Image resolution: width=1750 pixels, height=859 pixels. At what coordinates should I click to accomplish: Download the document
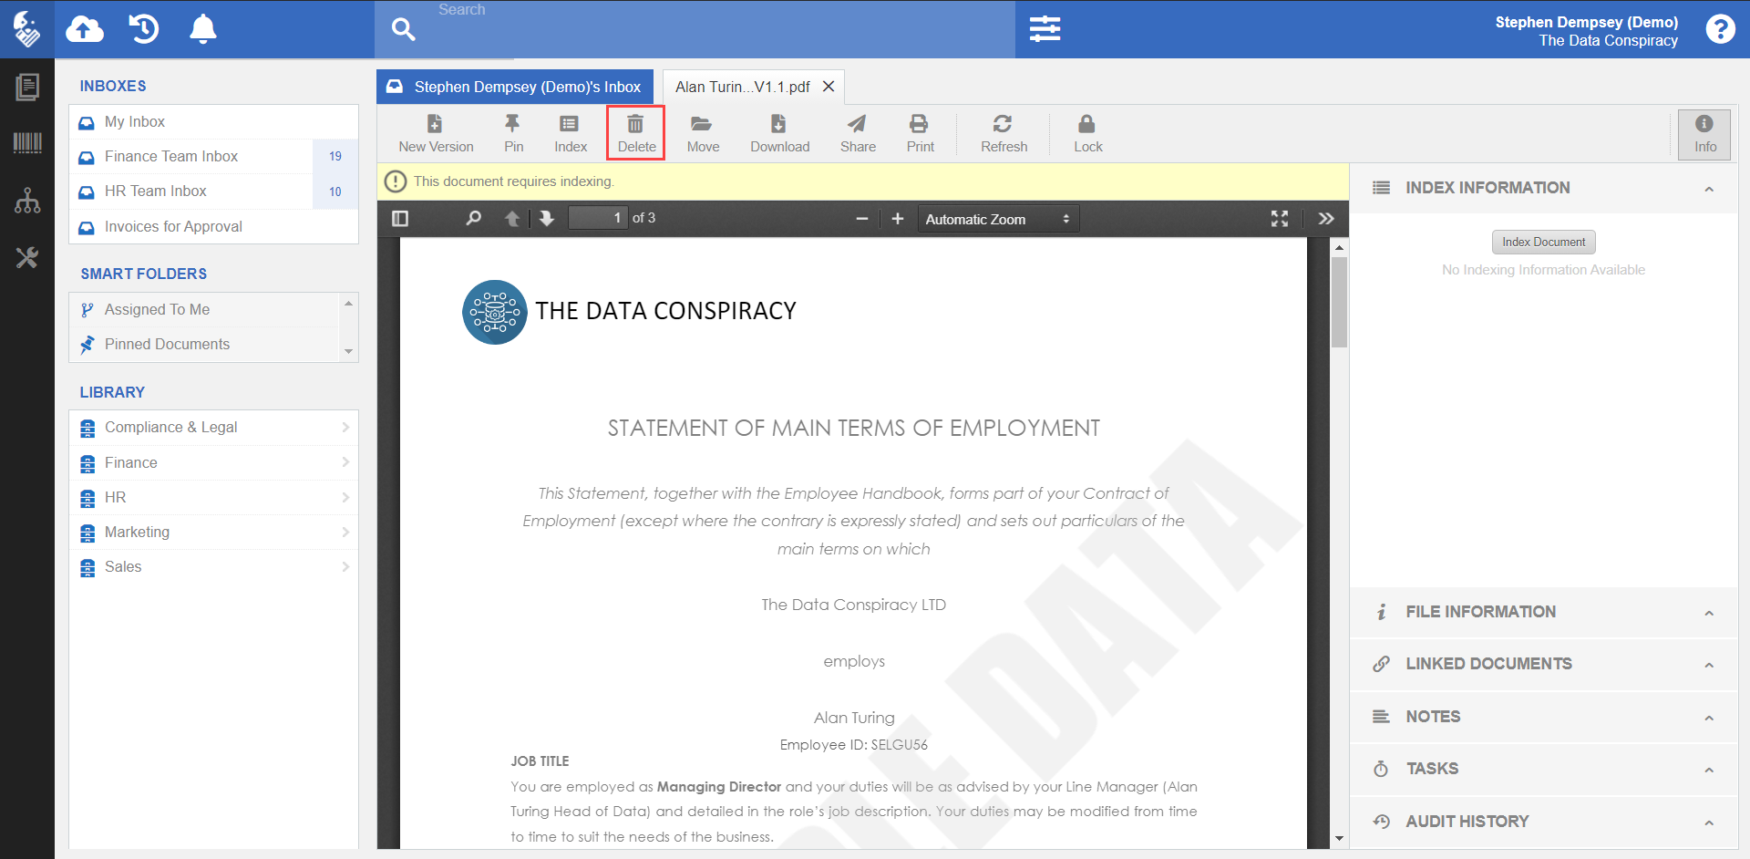click(x=779, y=133)
